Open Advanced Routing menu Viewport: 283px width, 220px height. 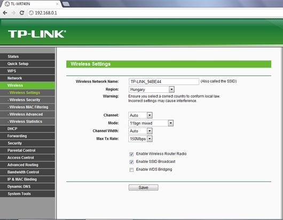27,165
